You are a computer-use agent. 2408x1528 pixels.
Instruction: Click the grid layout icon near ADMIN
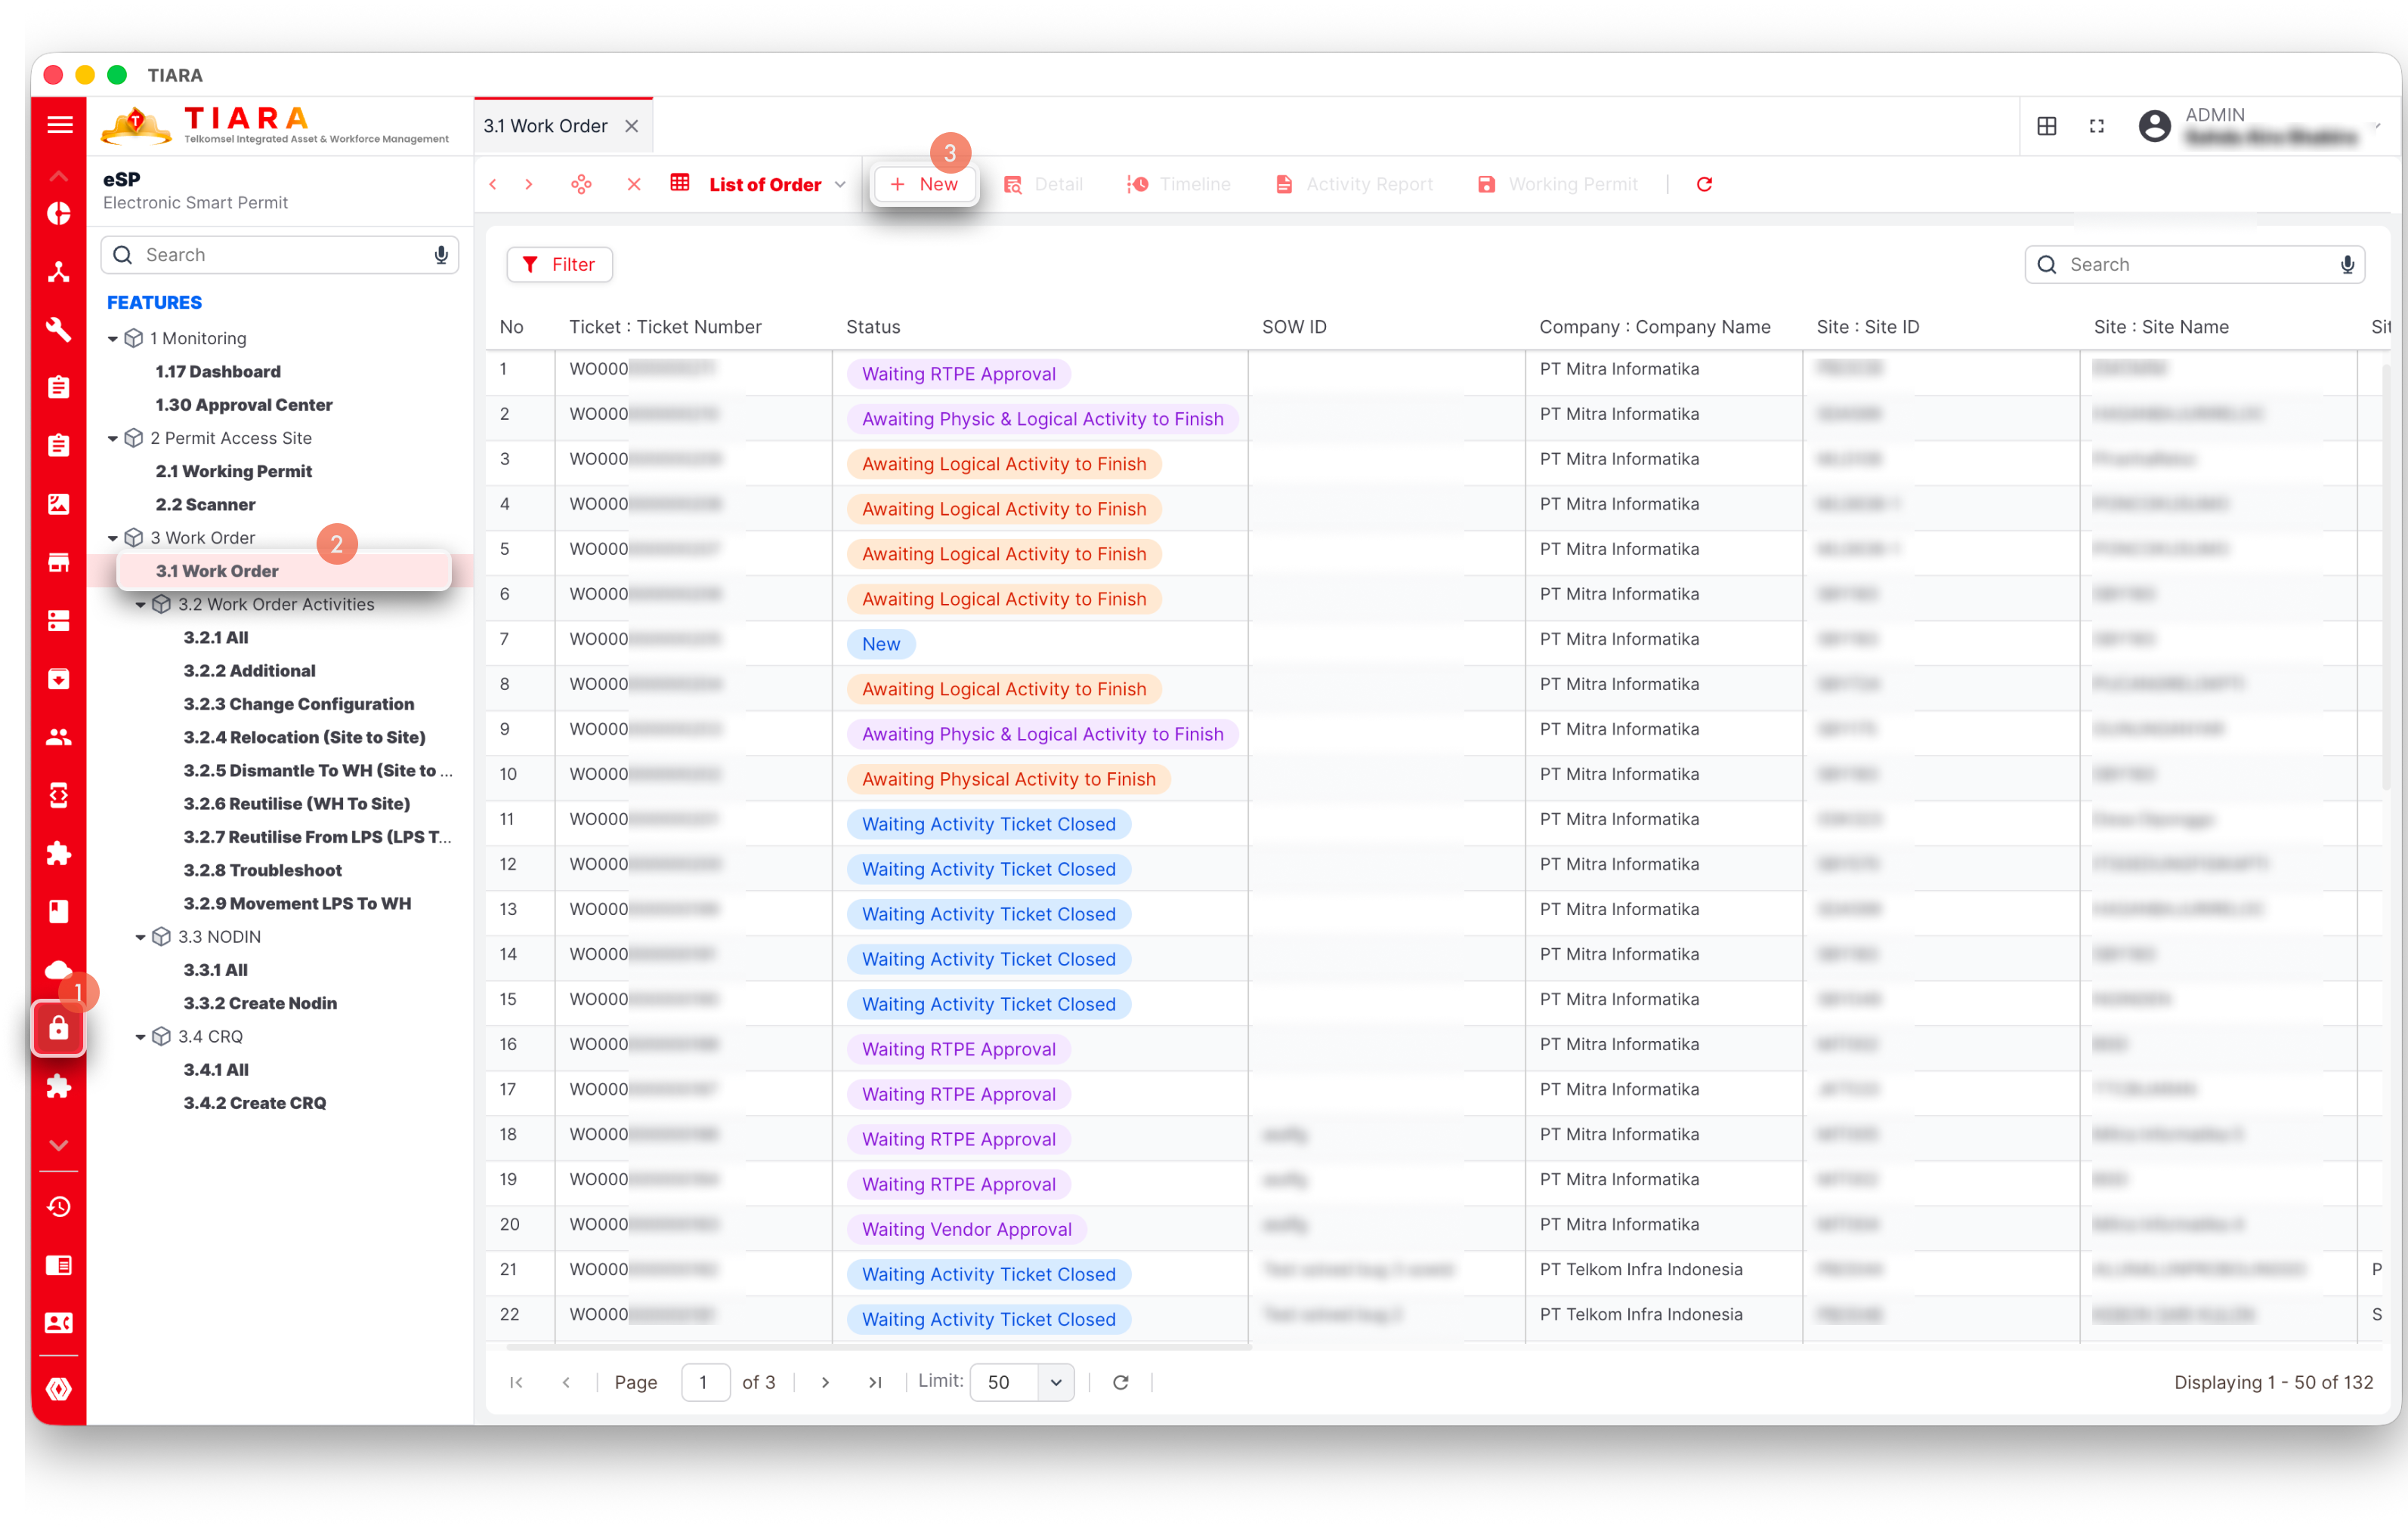2047,126
